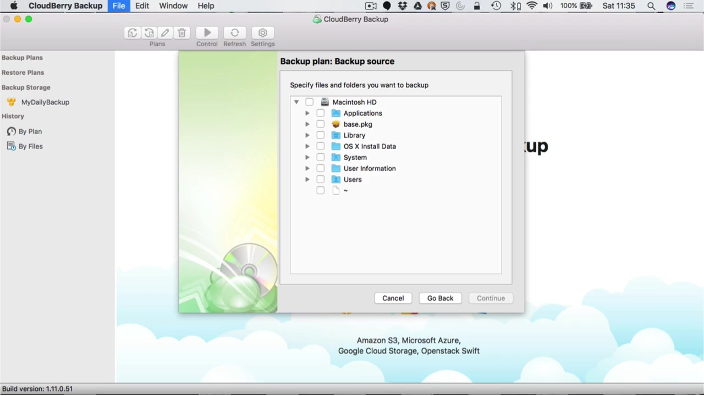The height and width of the screenshot is (396, 704).
Task: Open Spotlight search magnifier icon
Action: [x=651, y=6]
